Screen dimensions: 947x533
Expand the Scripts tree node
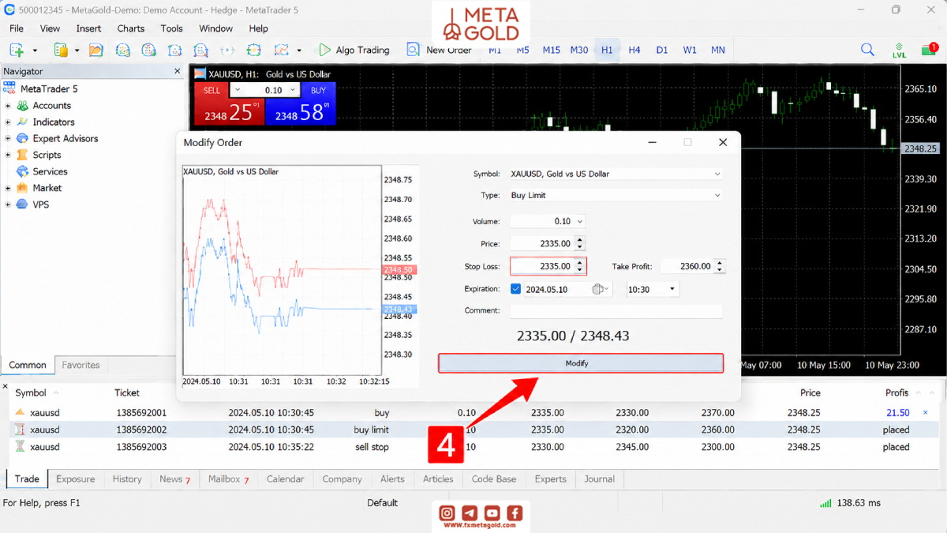(8, 156)
